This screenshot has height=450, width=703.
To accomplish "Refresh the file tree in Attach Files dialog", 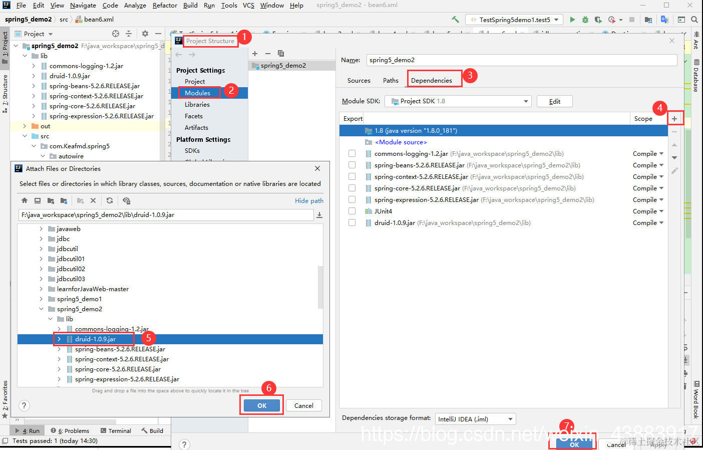I will (110, 200).
